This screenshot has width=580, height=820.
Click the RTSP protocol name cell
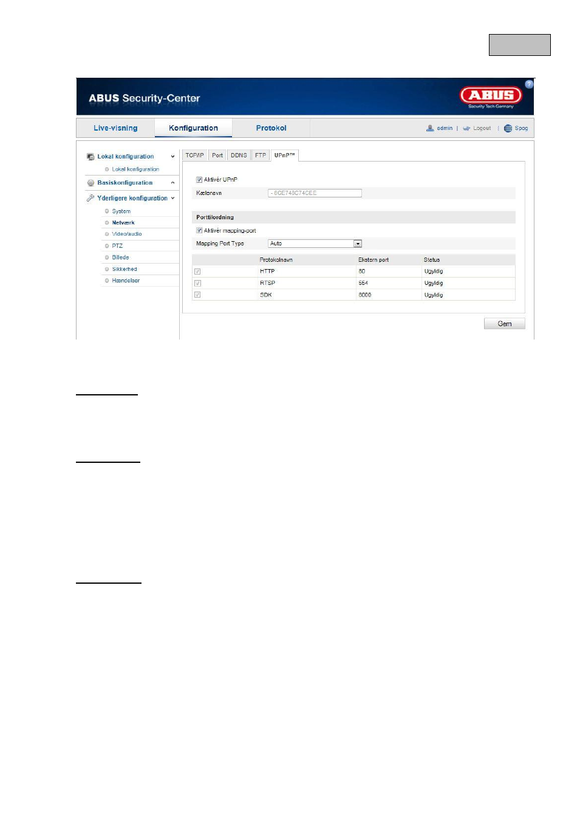[x=268, y=283]
